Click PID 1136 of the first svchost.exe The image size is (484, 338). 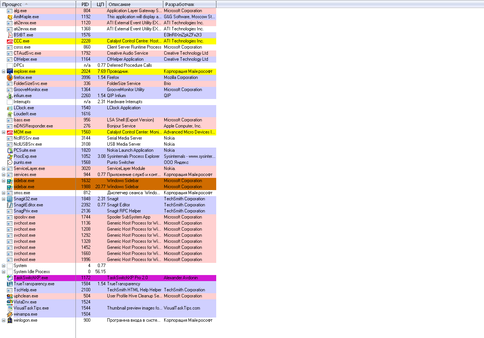86,223
